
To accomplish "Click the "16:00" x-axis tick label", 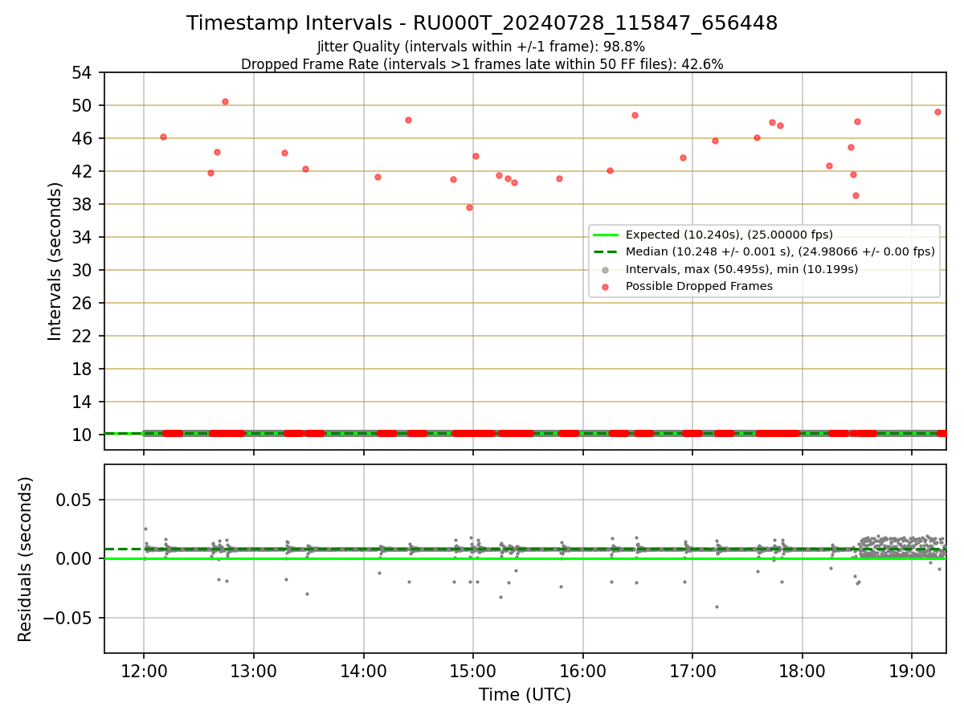I will click(582, 672).
